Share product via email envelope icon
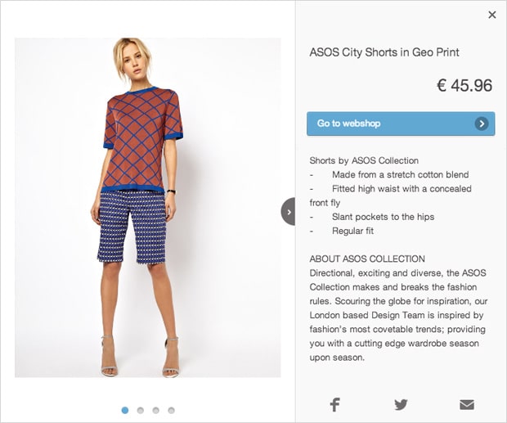 (467, 404)
